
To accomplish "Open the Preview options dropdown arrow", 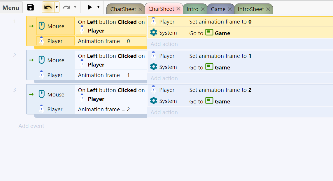I will 98,7.
